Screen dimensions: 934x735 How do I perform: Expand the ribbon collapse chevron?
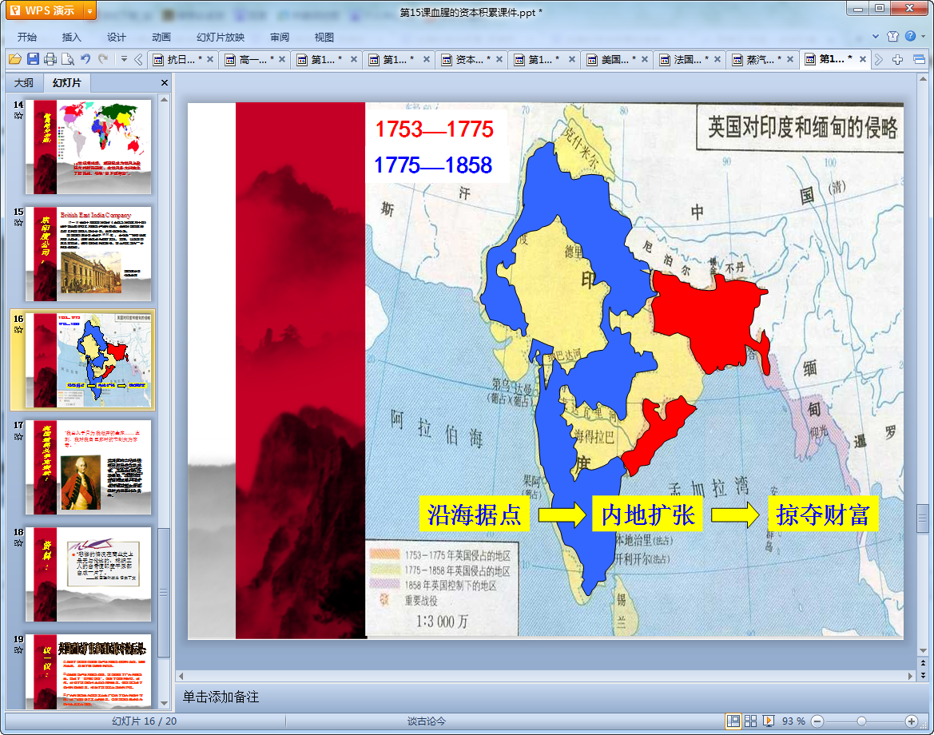pos(876,36)
